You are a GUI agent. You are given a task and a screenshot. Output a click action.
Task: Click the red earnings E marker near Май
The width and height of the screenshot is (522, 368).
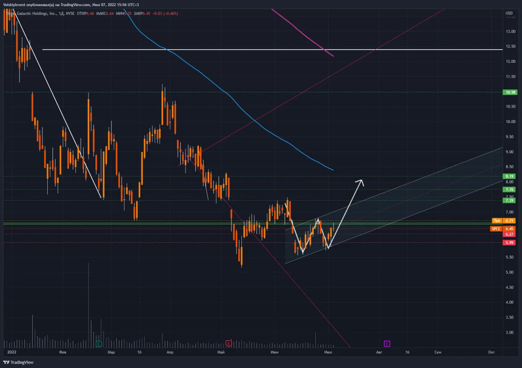[x=229, y=344]
